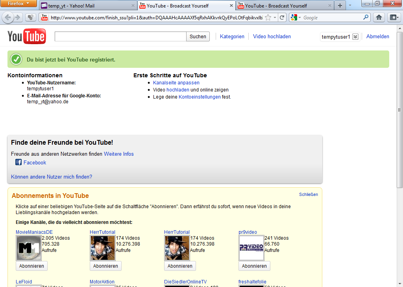Open a new tab with plus button
This screenshot has height=287, width=403.
tap(340, 6)
